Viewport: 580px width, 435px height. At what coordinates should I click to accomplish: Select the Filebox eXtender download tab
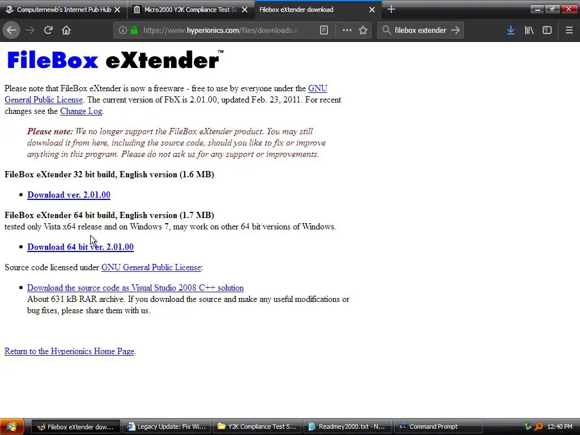tap(318, 10)
